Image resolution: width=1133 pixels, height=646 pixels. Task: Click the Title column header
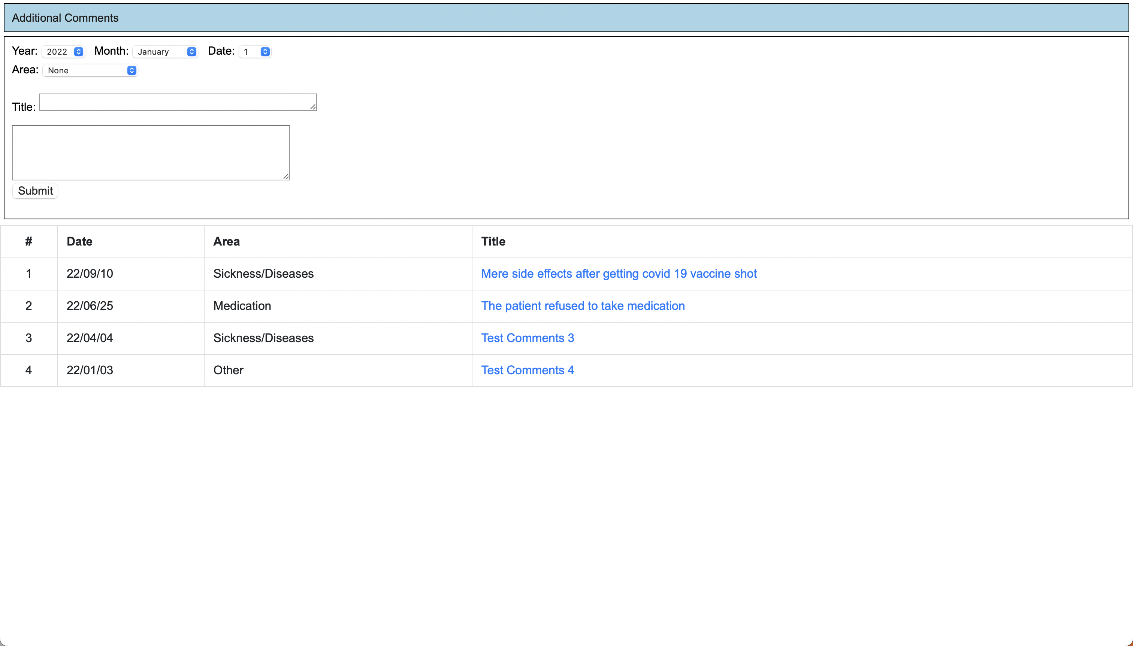(493, 241)
